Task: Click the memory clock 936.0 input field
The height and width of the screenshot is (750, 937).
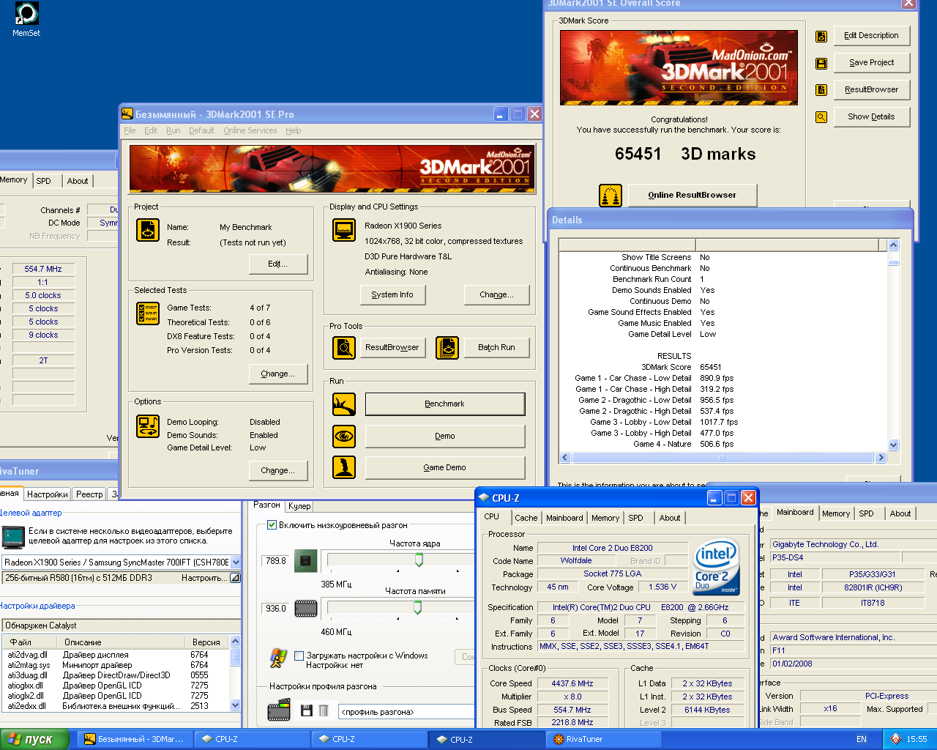Action: click(x=275, y=609)
